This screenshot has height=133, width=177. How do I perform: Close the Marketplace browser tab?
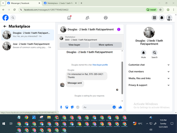click(76, 3)
